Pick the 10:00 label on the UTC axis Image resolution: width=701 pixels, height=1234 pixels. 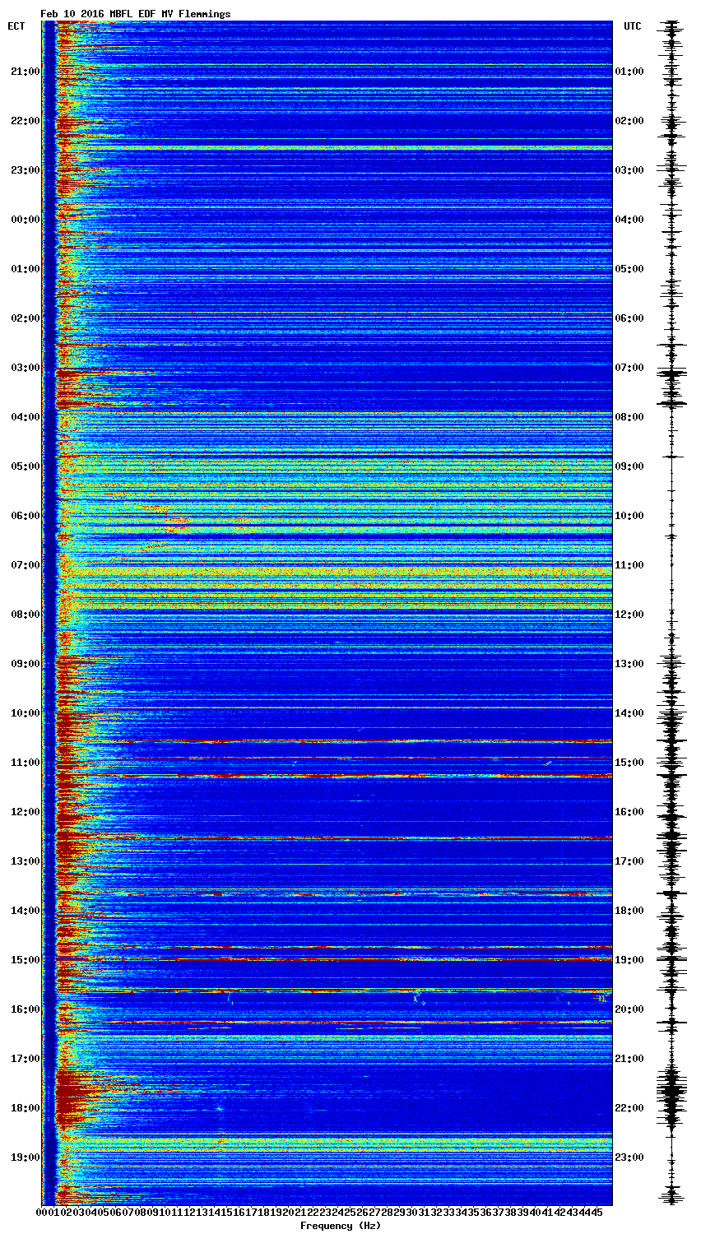[x=629, y=516]
